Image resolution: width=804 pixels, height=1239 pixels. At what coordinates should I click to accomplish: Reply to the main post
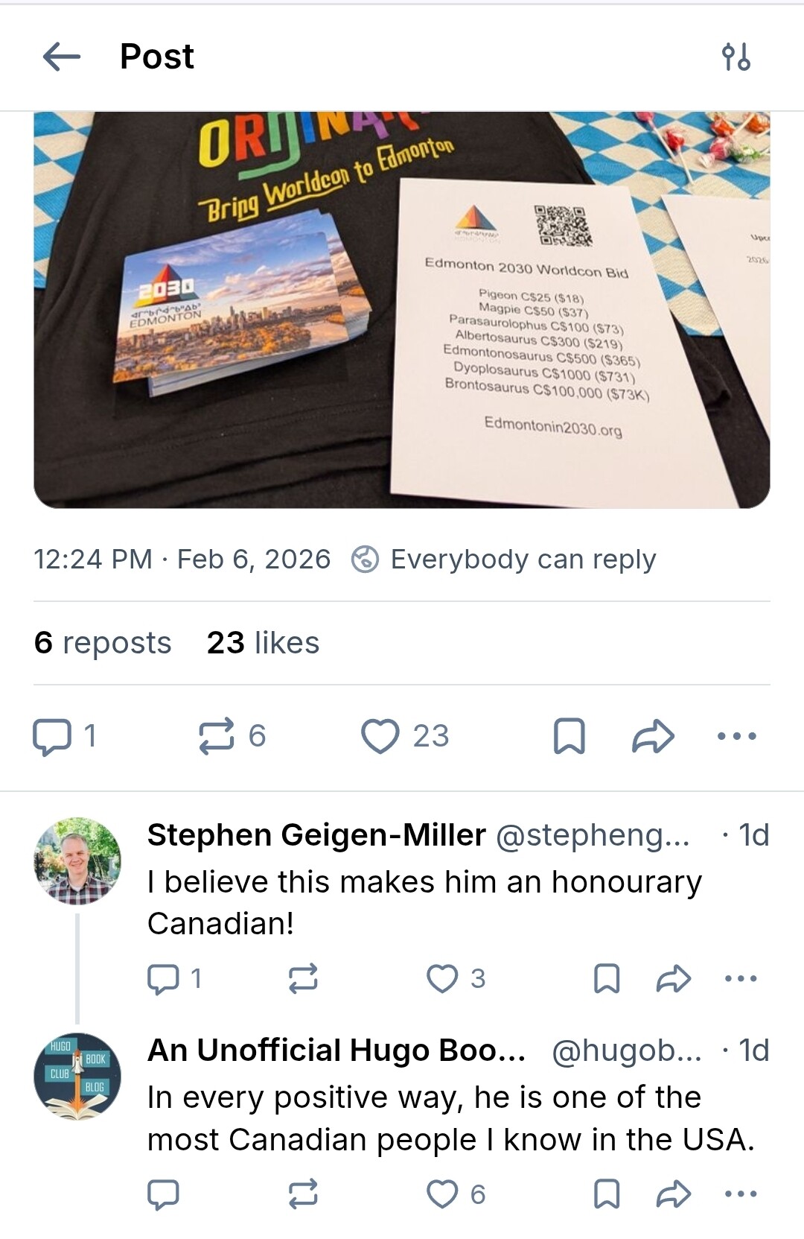[51, 736]
